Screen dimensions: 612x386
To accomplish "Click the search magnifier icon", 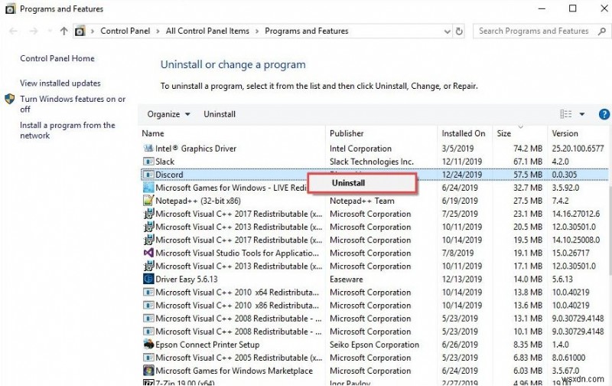I will (601, 31).
